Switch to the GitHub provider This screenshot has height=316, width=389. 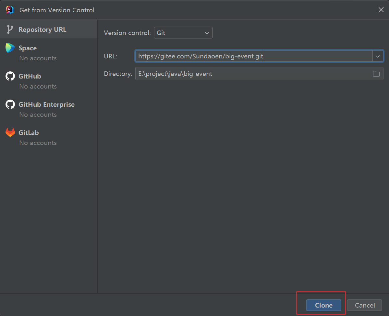[x=49, y=81]
